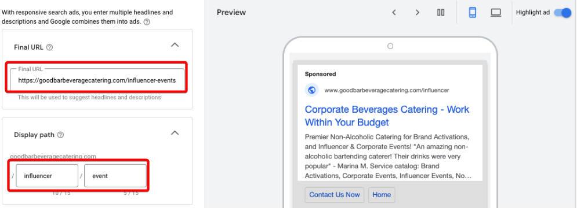Click the 'event' display path field

[x=115, y=176]
